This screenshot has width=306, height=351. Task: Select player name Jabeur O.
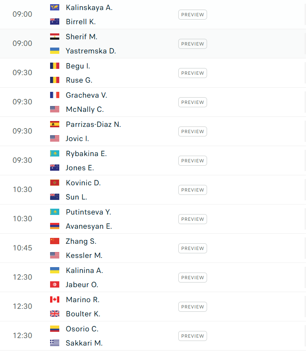82,285
